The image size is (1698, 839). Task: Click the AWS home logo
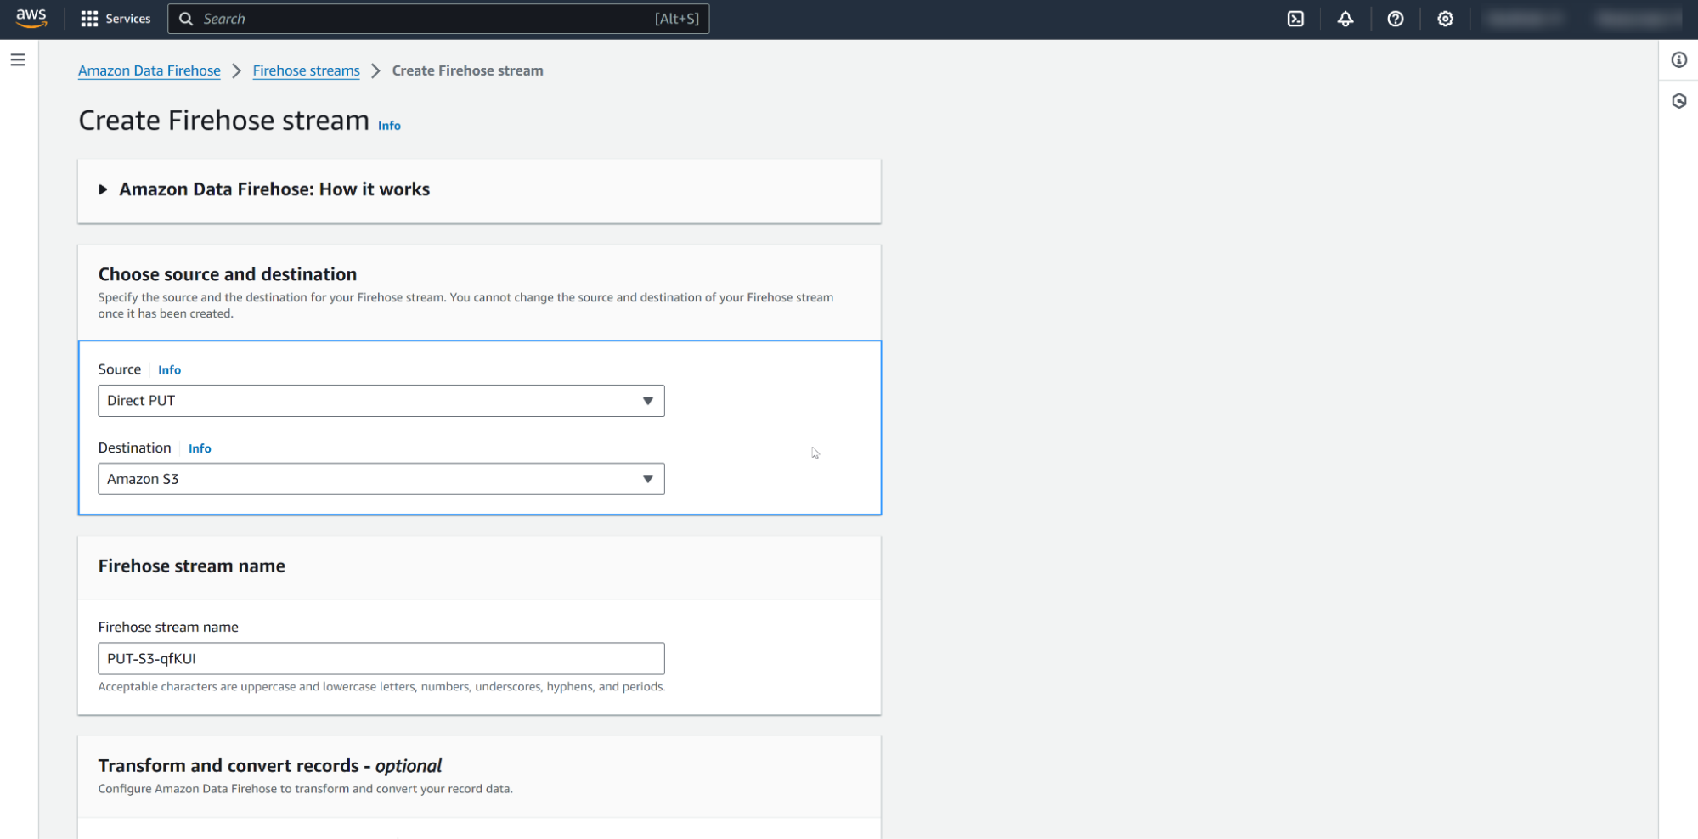[31, 19]
